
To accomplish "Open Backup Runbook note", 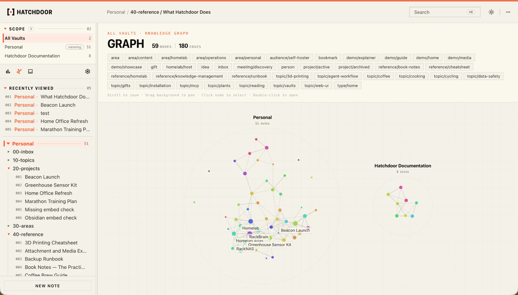I will 44,259.
